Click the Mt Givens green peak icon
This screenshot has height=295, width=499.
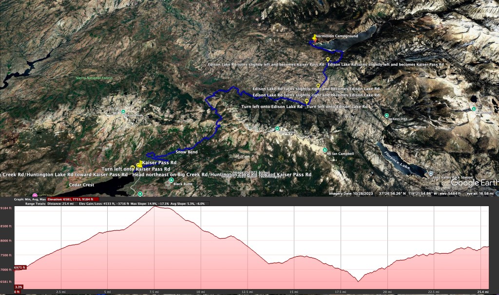click(x=277, y=129)
